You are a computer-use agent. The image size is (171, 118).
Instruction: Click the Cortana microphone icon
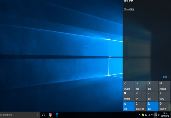38,115
